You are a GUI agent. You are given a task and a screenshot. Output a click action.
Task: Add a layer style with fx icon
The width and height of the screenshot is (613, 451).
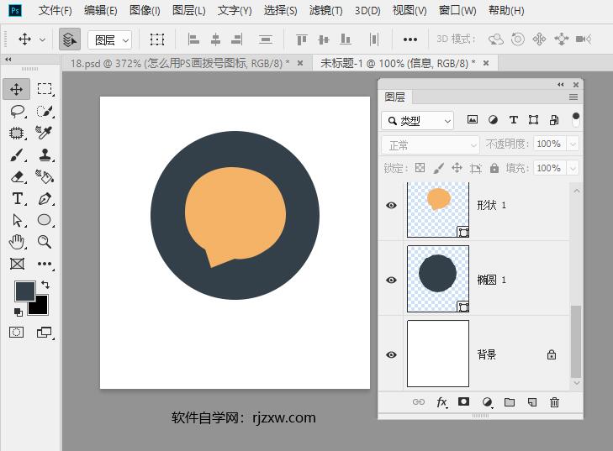pyautogui.click(x=441, y=402)
